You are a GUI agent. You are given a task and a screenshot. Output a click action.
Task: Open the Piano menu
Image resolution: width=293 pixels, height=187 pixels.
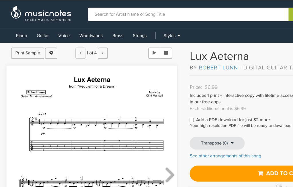[x=22, y=36]
